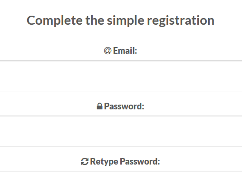This screenshot has width=242, height=175.
Task: Click the word Retype in last label
Action: pos(104,162)
